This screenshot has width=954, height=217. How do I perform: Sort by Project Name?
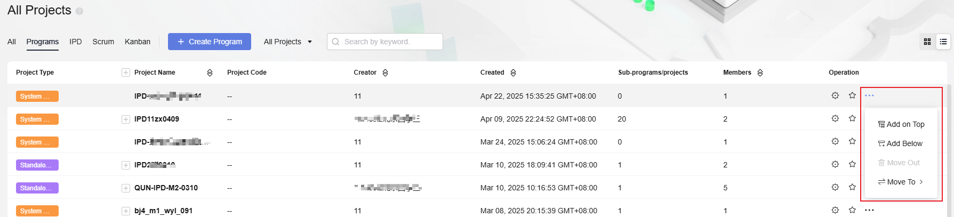click(210, 73)
